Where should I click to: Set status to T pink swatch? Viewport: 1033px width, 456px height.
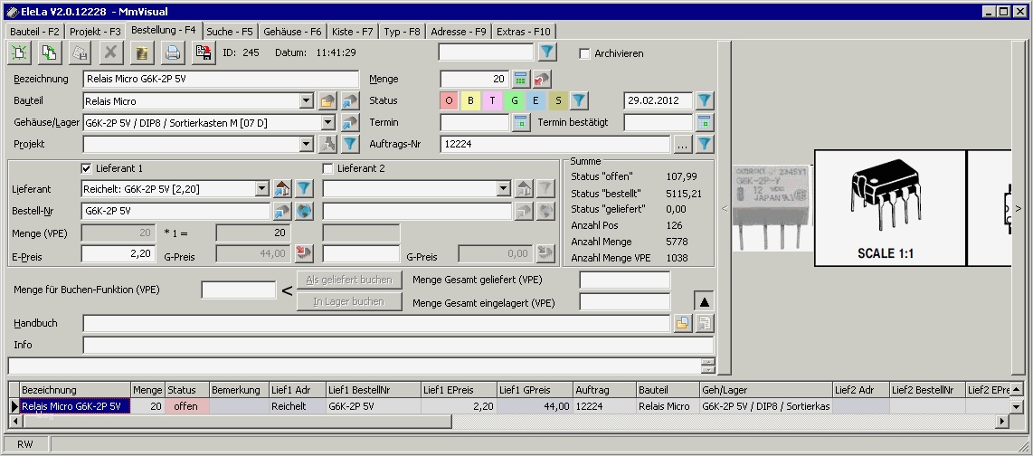492,100
